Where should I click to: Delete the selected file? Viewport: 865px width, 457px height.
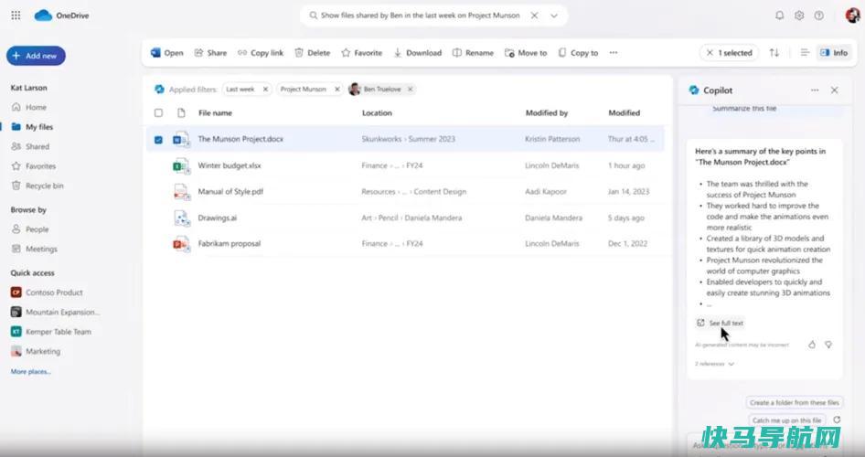312,53
